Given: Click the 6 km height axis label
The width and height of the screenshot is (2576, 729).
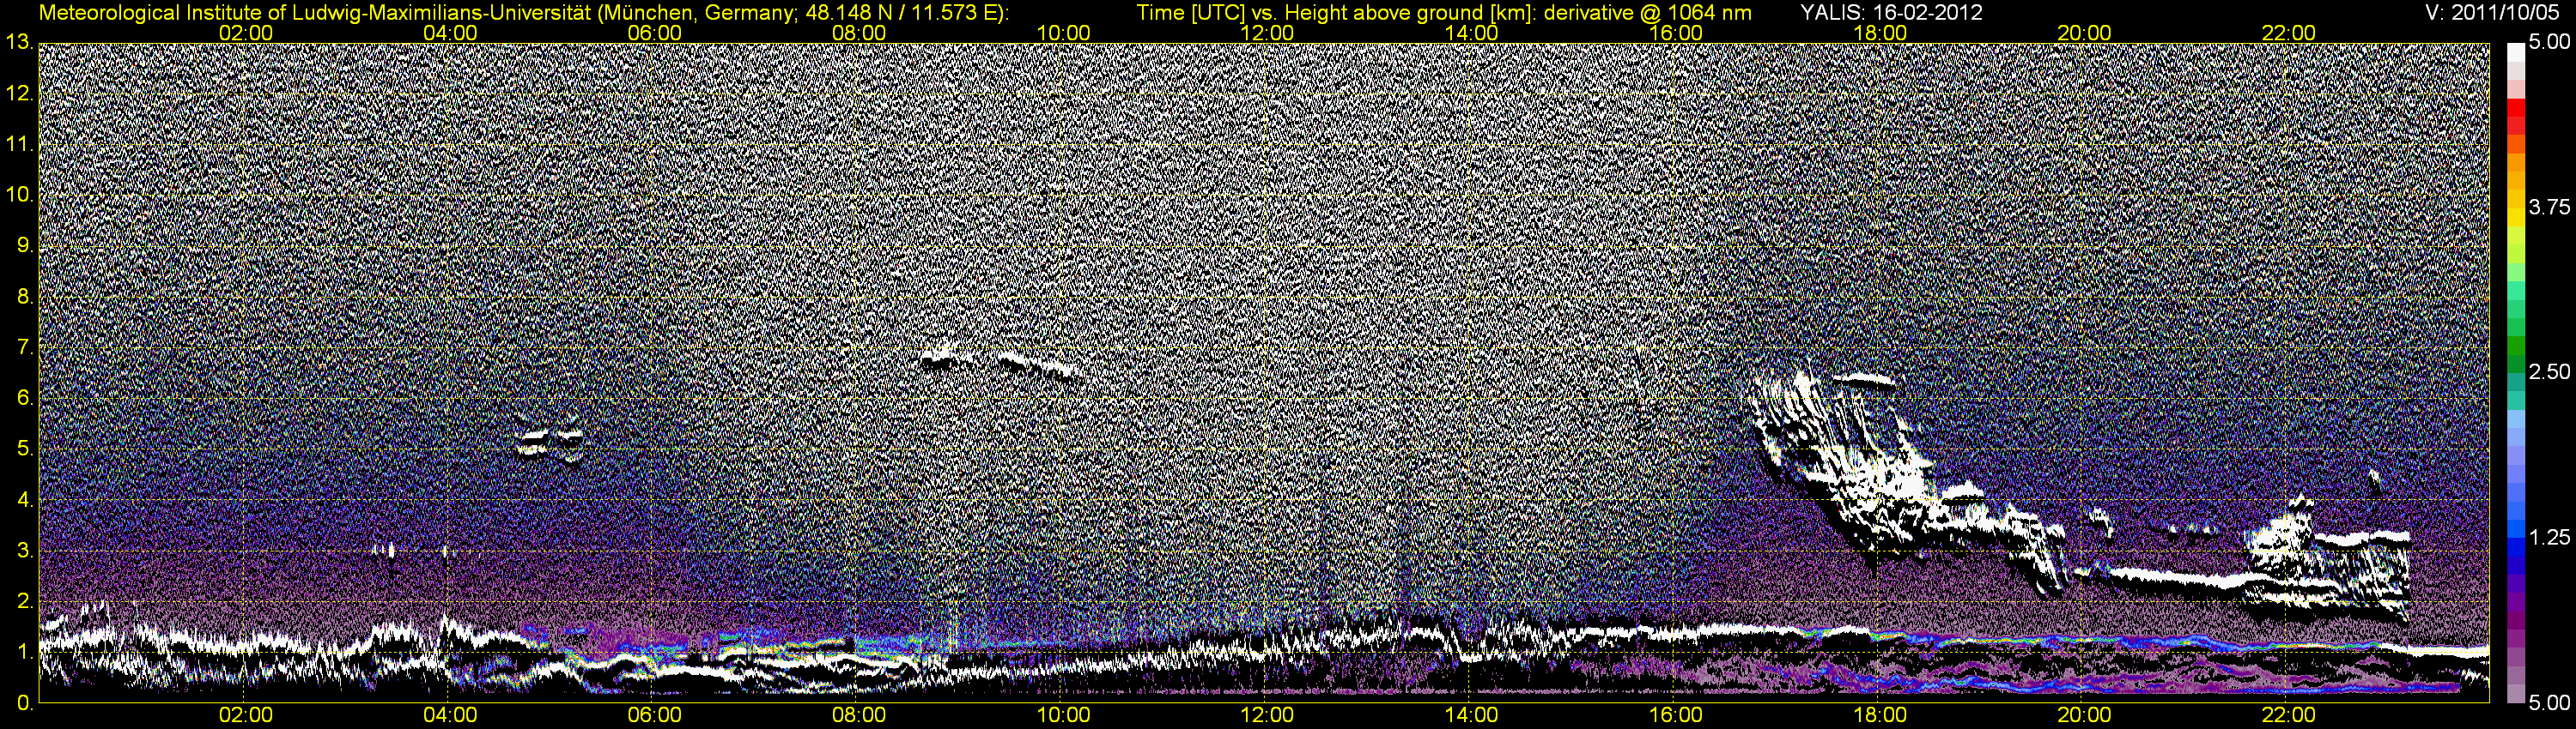Looking at the screenshot, I should pyautogui.click(x=24, y=397).
